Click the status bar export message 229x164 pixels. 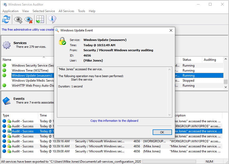pyautogui.click(x=71, y=162)
